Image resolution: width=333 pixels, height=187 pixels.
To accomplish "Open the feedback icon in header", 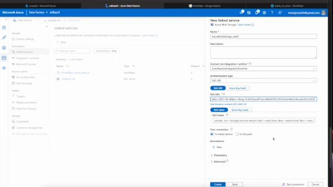I will (280, 12).
